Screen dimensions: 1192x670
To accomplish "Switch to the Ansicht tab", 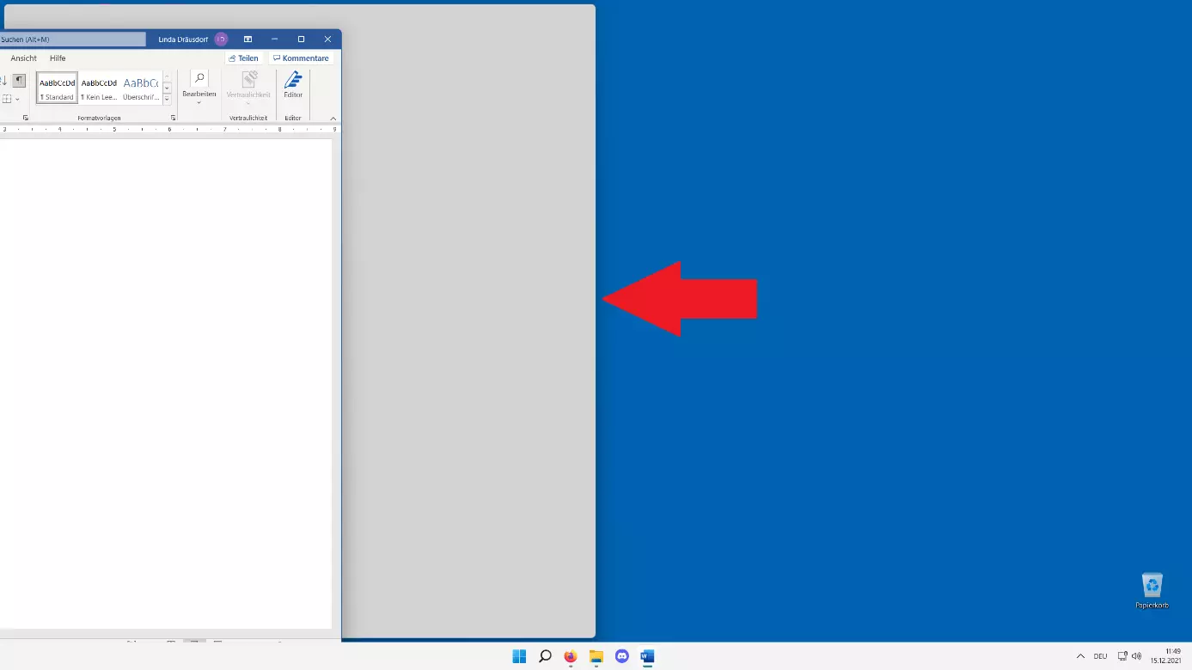I will (23, 58).
